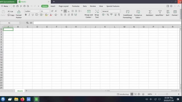Cut the selected cell content

tap(11, 11)
